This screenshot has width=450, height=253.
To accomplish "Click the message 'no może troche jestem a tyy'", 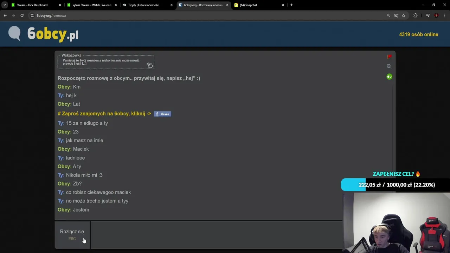I will point(97,201).
